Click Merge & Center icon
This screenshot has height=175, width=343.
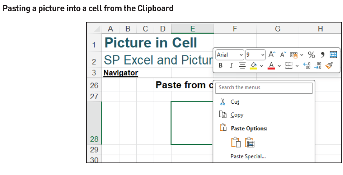333,55
